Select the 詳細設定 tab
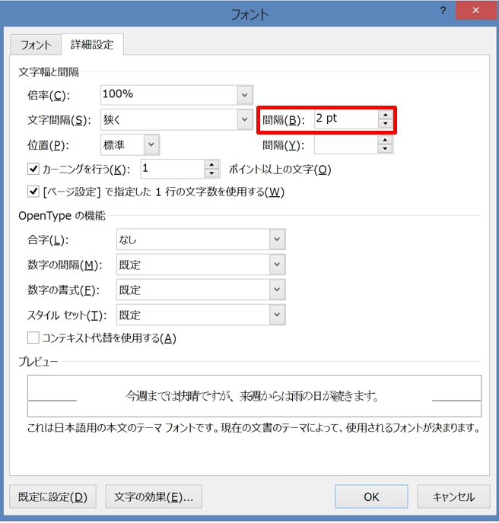The width and height of the screenshot is (499, 523). (92, 44)
